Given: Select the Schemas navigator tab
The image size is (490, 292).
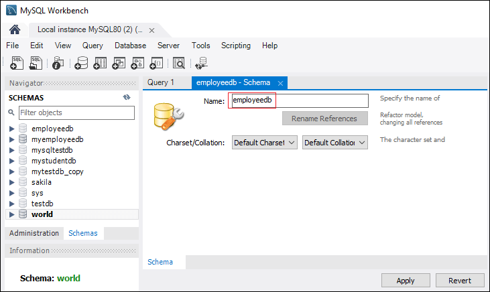Looking at the screenshot, I should [83, 233].
